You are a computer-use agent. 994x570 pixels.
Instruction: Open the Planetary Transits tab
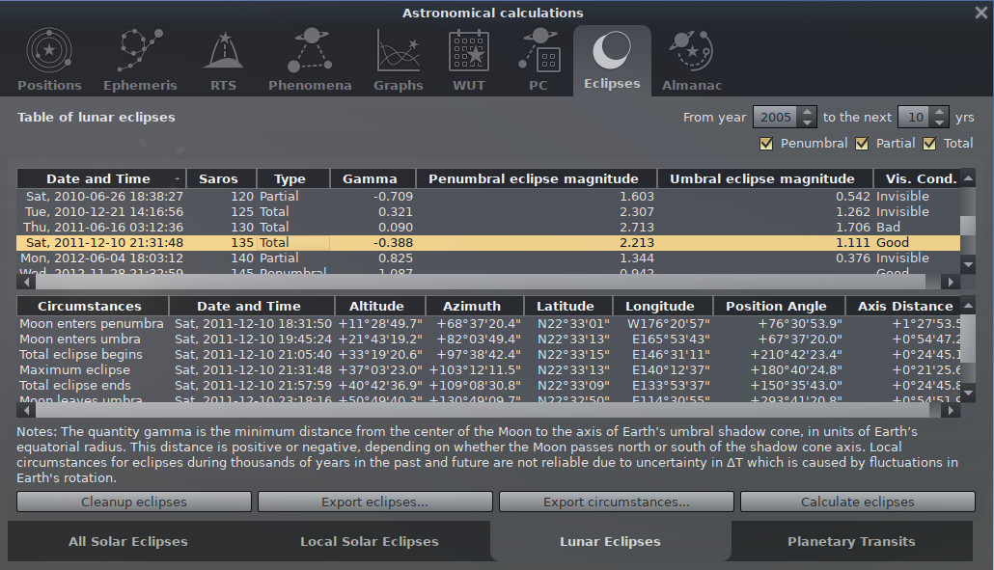[851, 541]
